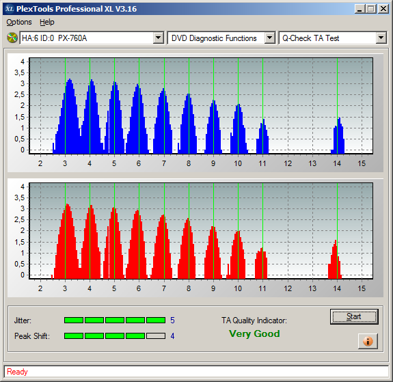Click the DVD Diagnostic Functions combo box
Viewport: 393px width, 382px height.
(x=221, y=38)
